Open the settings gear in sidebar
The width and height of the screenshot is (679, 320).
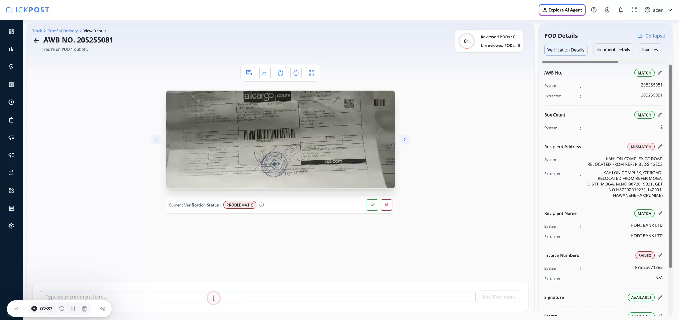pos(11,225)
